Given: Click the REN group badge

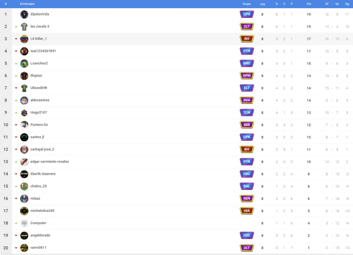Looking at the screenshot, I should point(247,198).
